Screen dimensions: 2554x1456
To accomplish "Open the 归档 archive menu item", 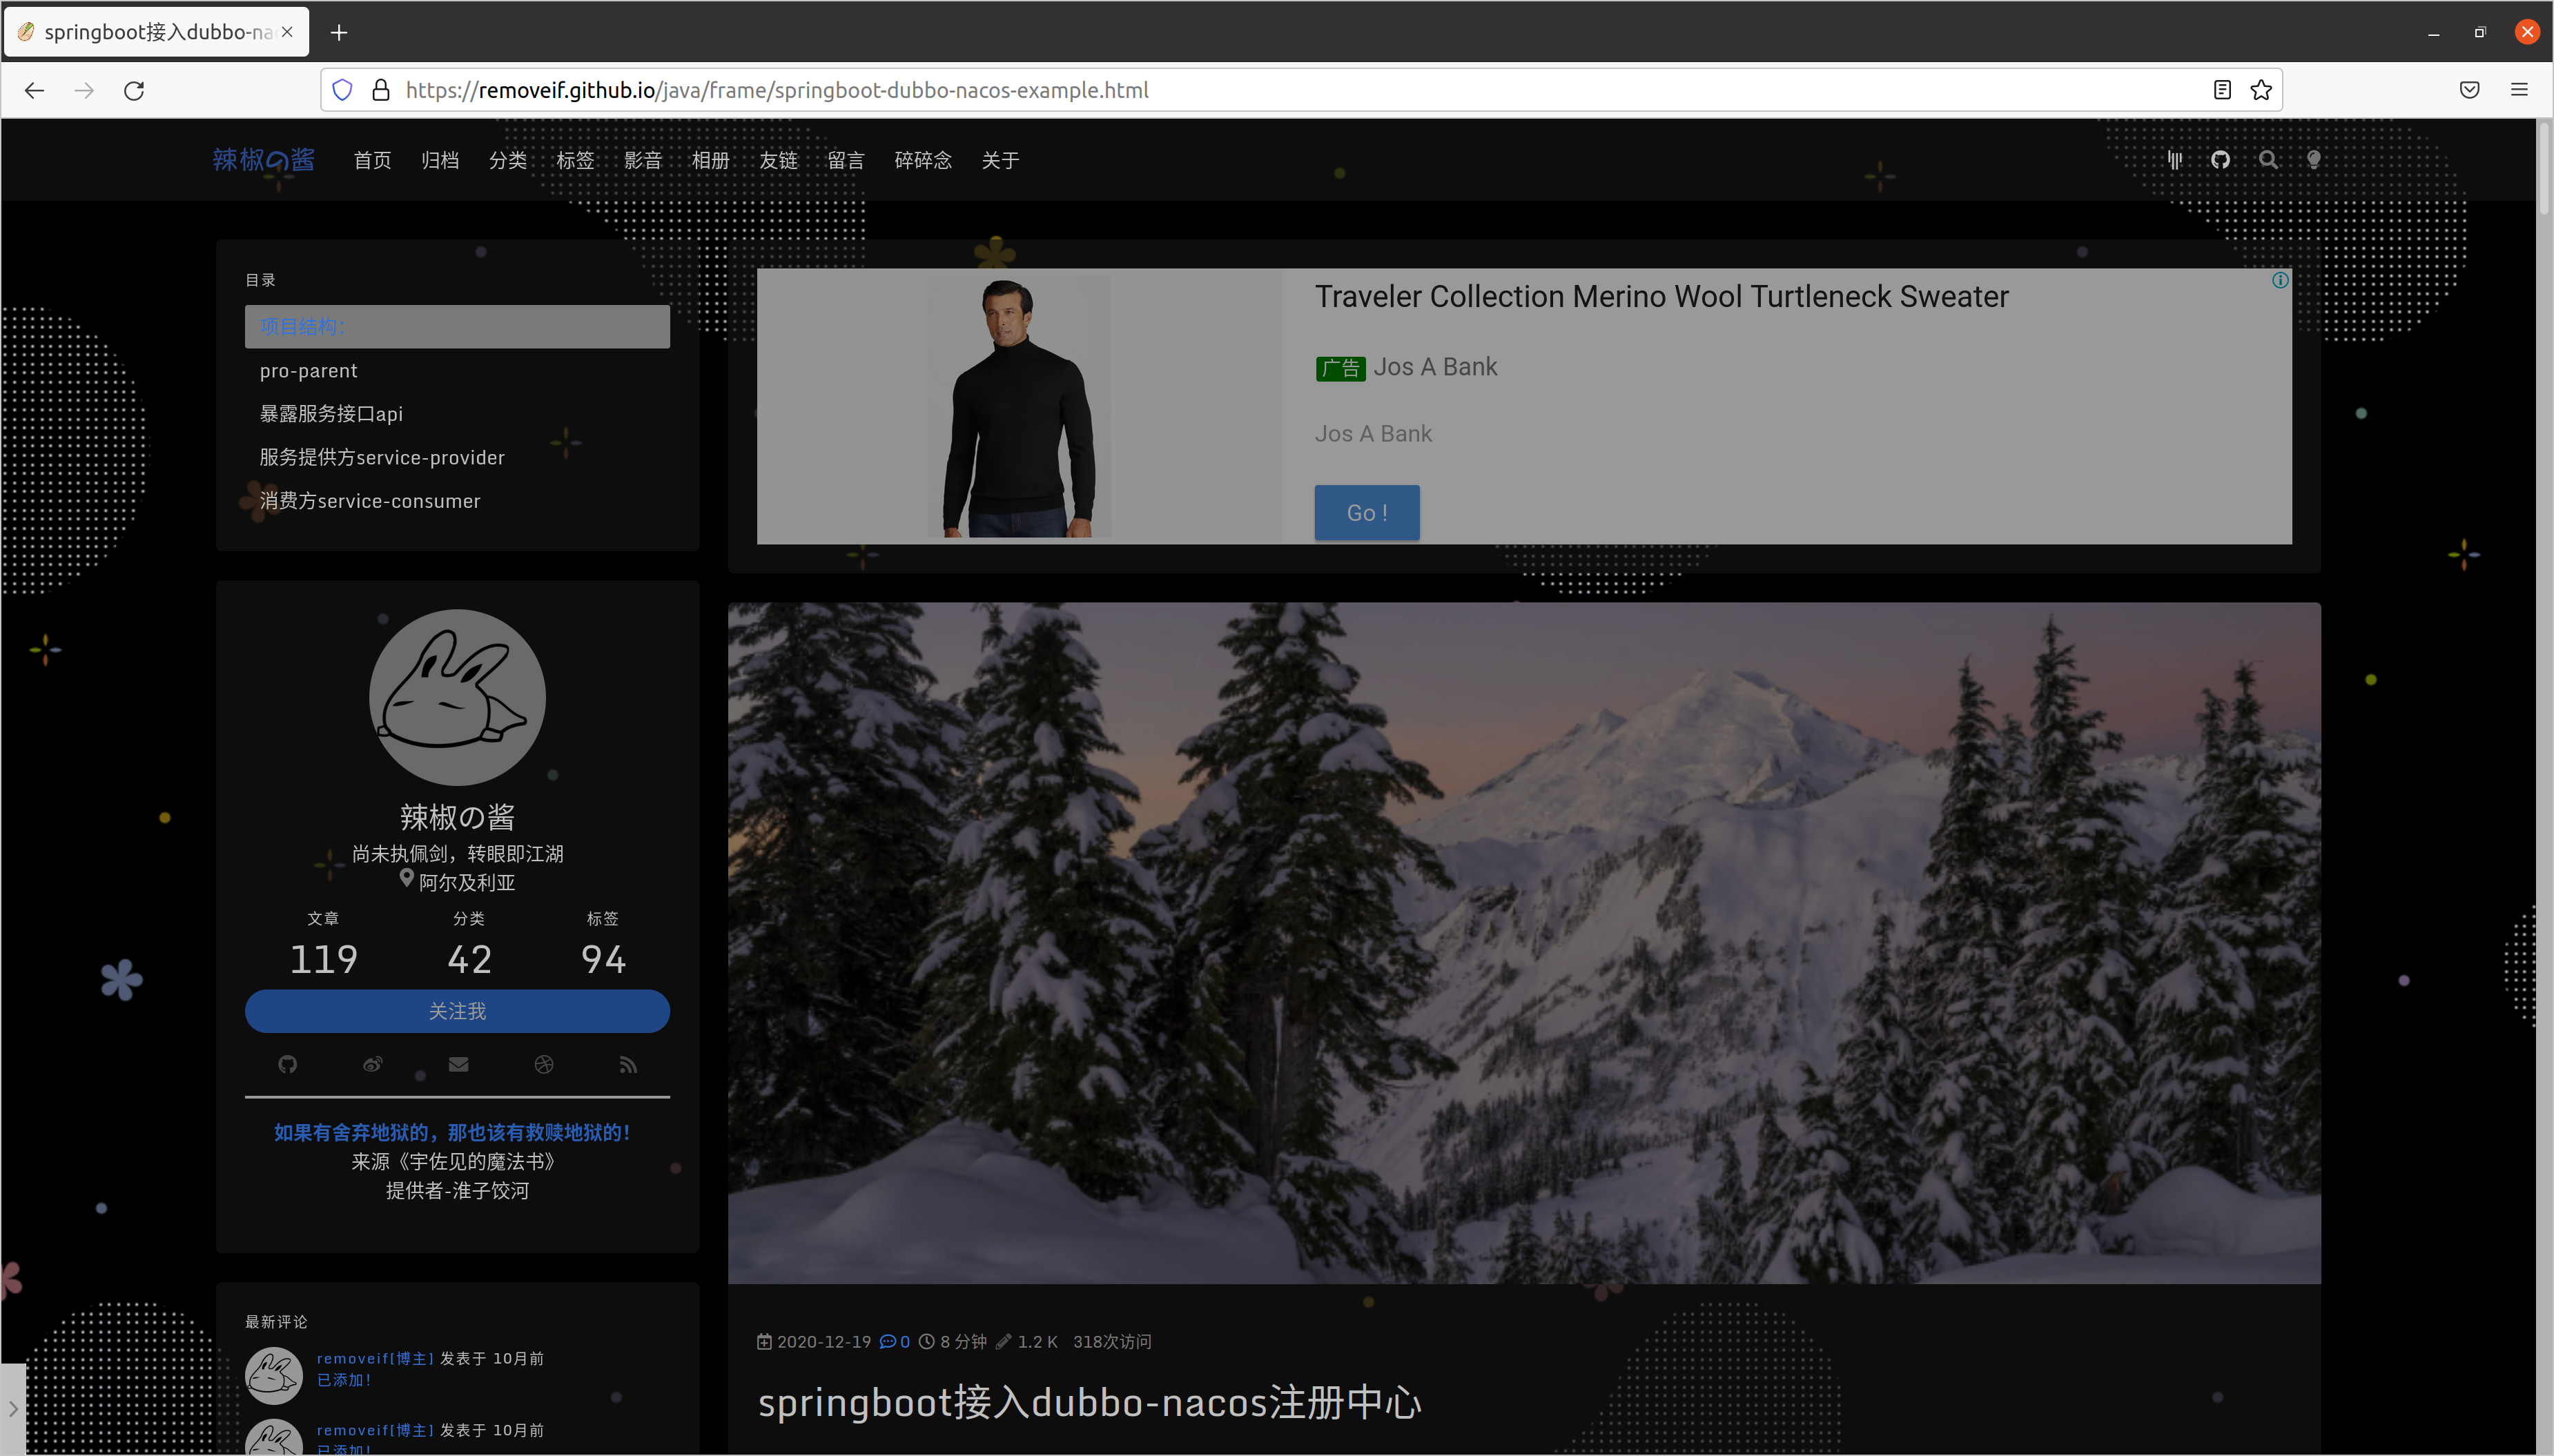I will pos(439,160).
